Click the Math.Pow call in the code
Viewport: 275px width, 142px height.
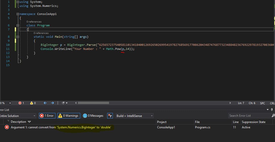pyautogui.click(x=113, y=49)
